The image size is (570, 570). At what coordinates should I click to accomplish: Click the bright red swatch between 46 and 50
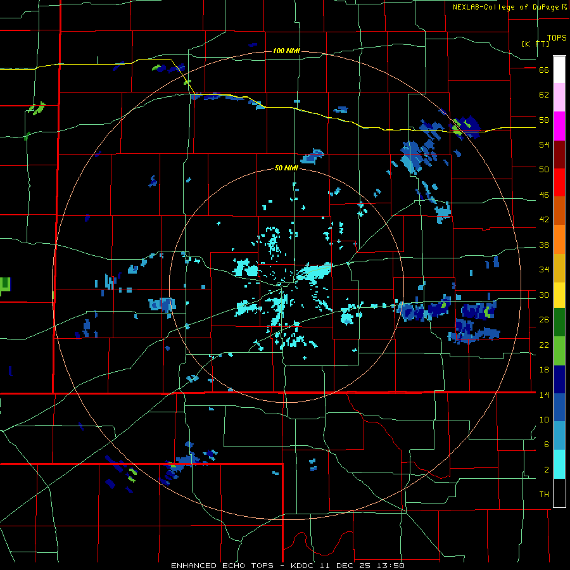pos(559,182)
